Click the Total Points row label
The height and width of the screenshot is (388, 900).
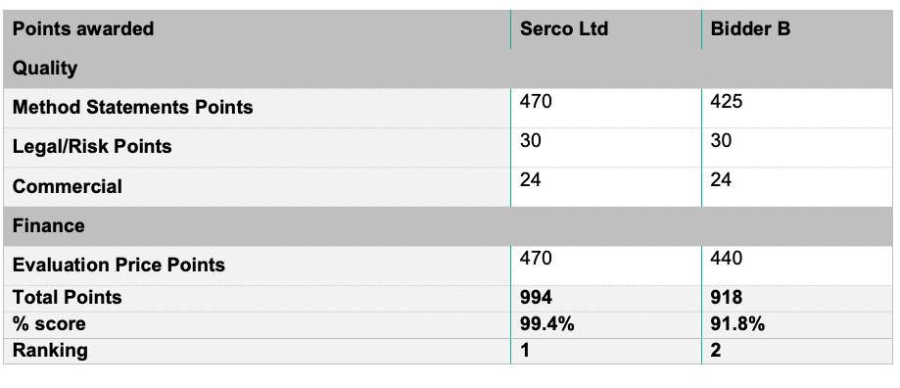(x=68, y=297)
